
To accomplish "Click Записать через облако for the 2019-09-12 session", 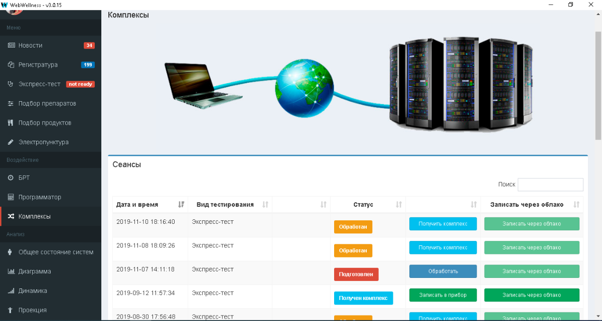I will click(532, 295).
